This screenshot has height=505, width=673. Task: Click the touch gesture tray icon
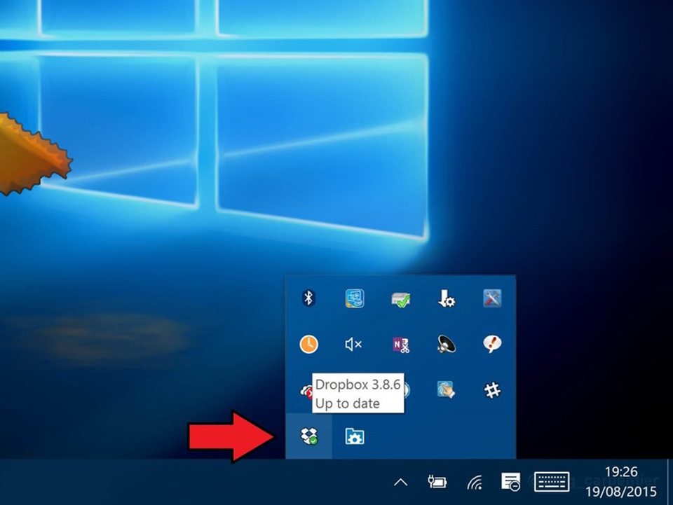click(445, 391)
